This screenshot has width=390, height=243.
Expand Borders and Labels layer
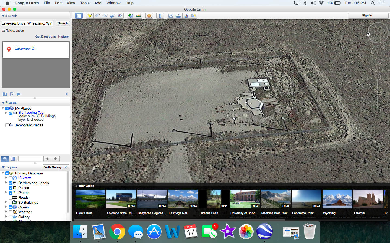pyautogui.click(x=6, y=183)
